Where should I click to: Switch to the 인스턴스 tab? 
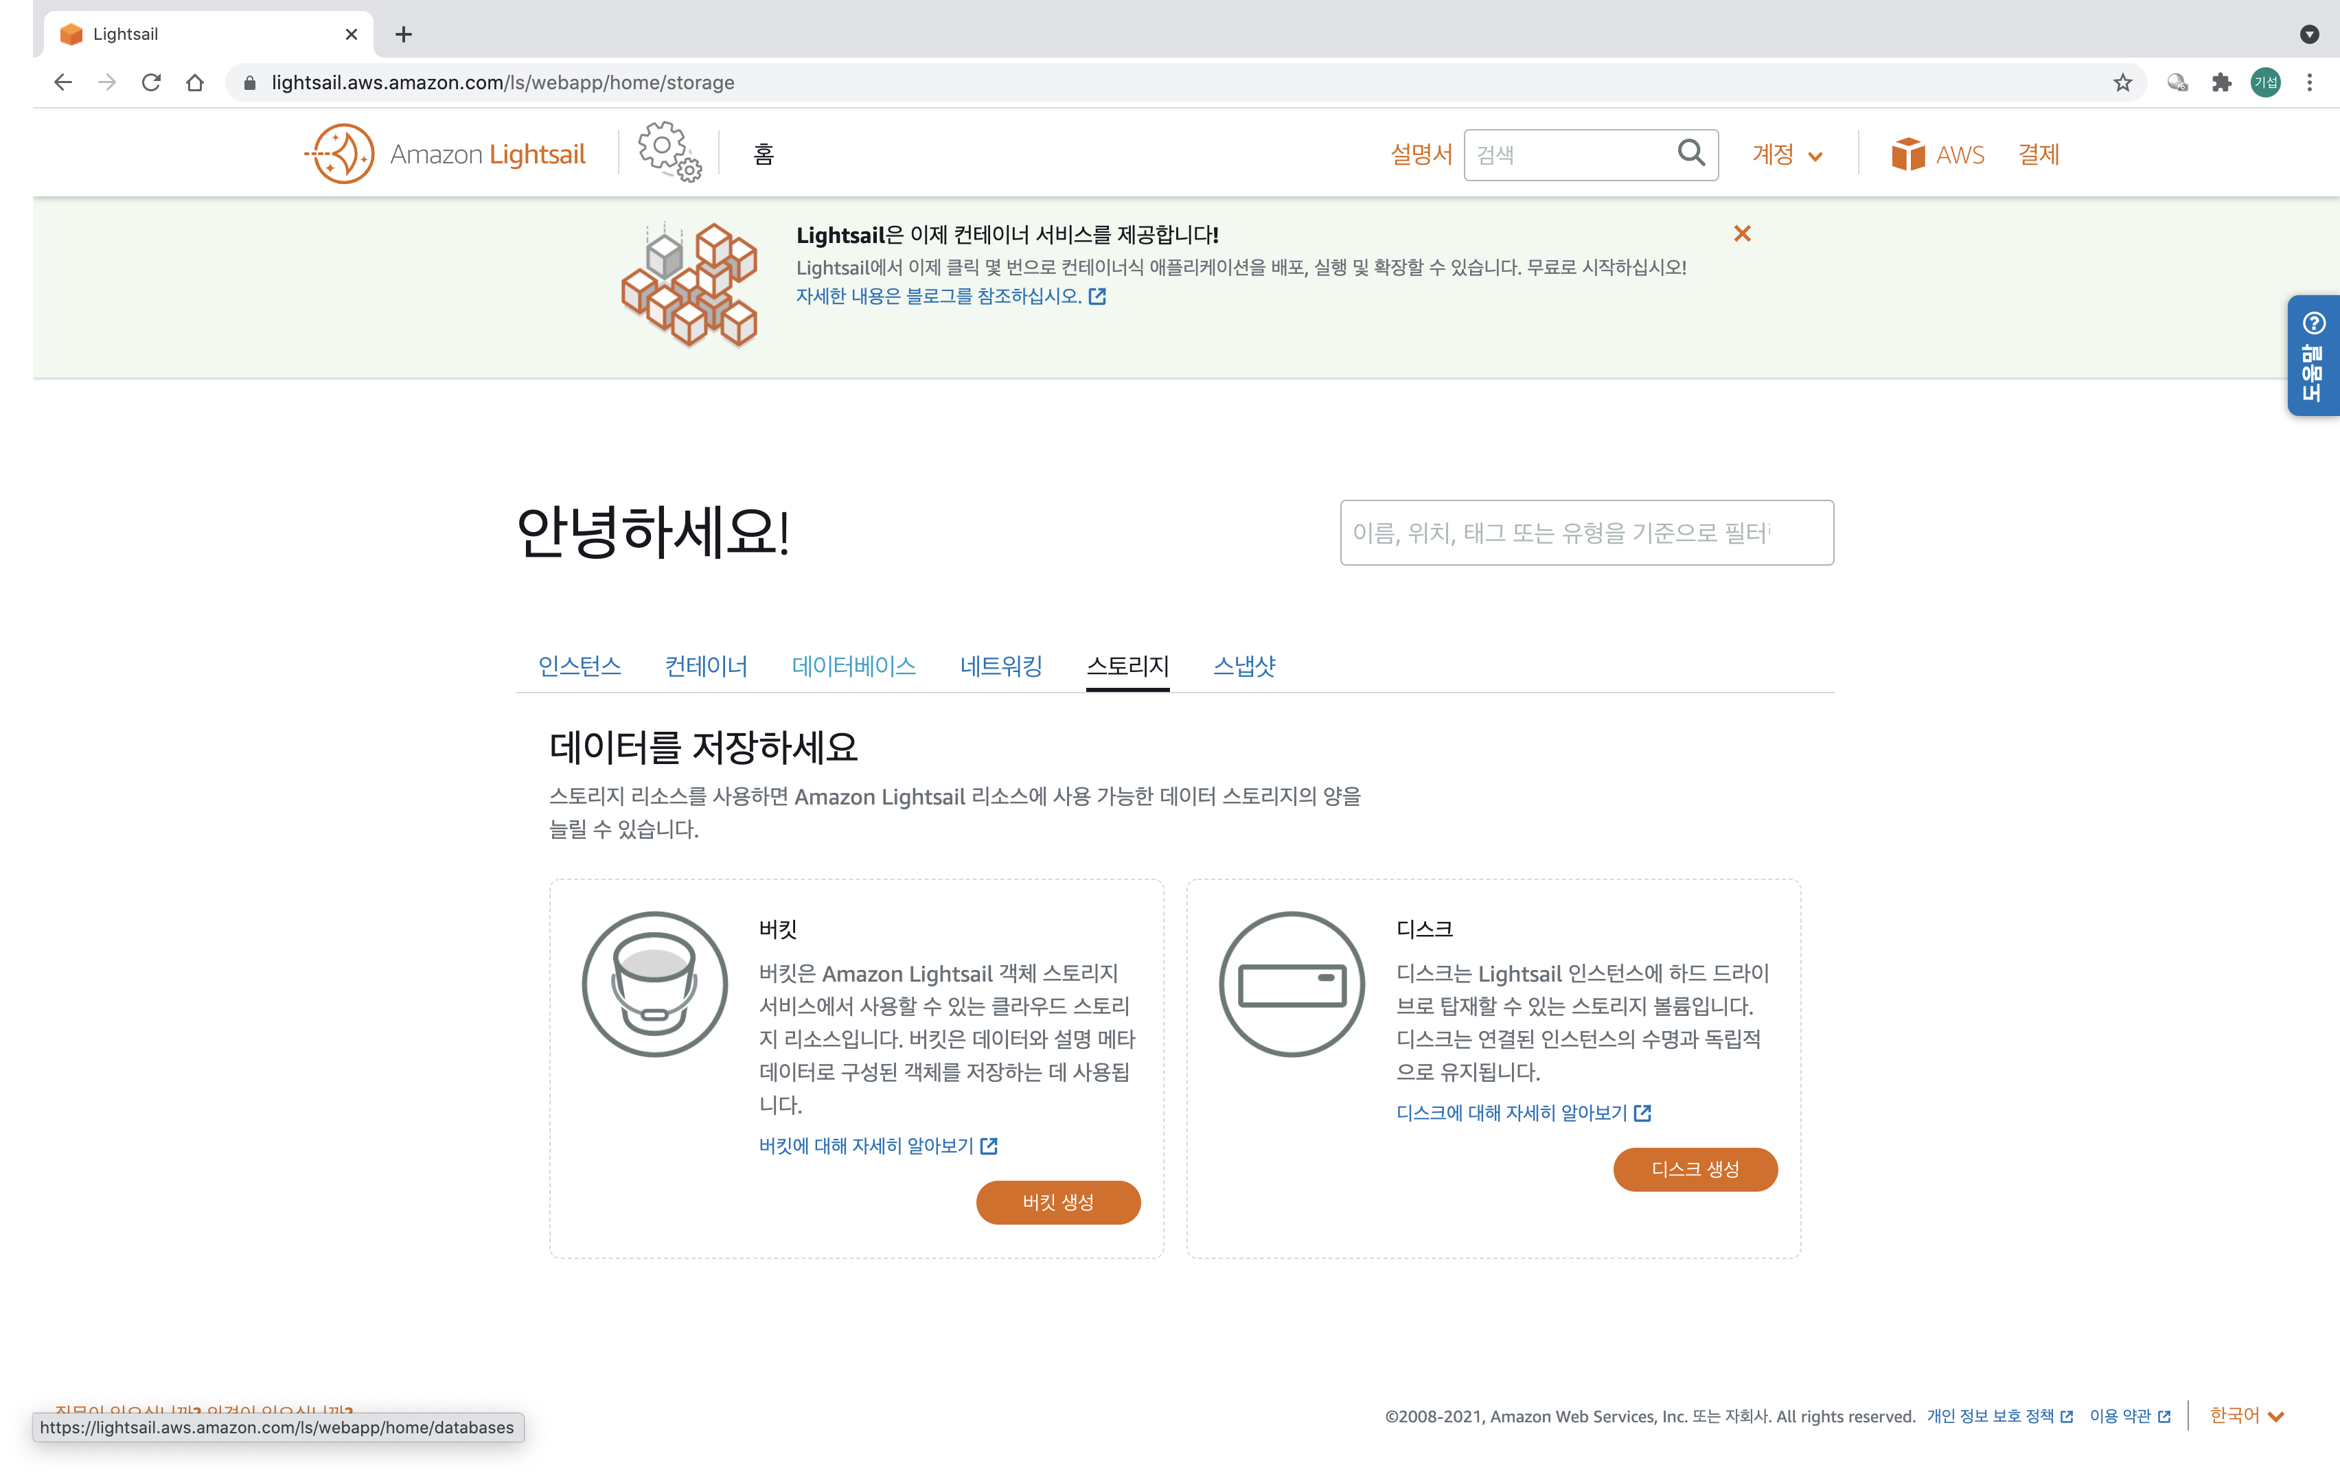(580, 666)
